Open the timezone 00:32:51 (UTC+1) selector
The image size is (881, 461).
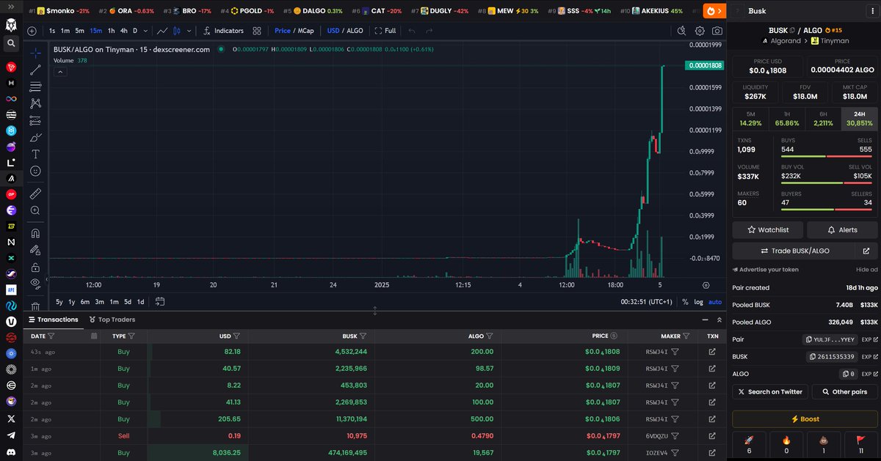point(647,301)
